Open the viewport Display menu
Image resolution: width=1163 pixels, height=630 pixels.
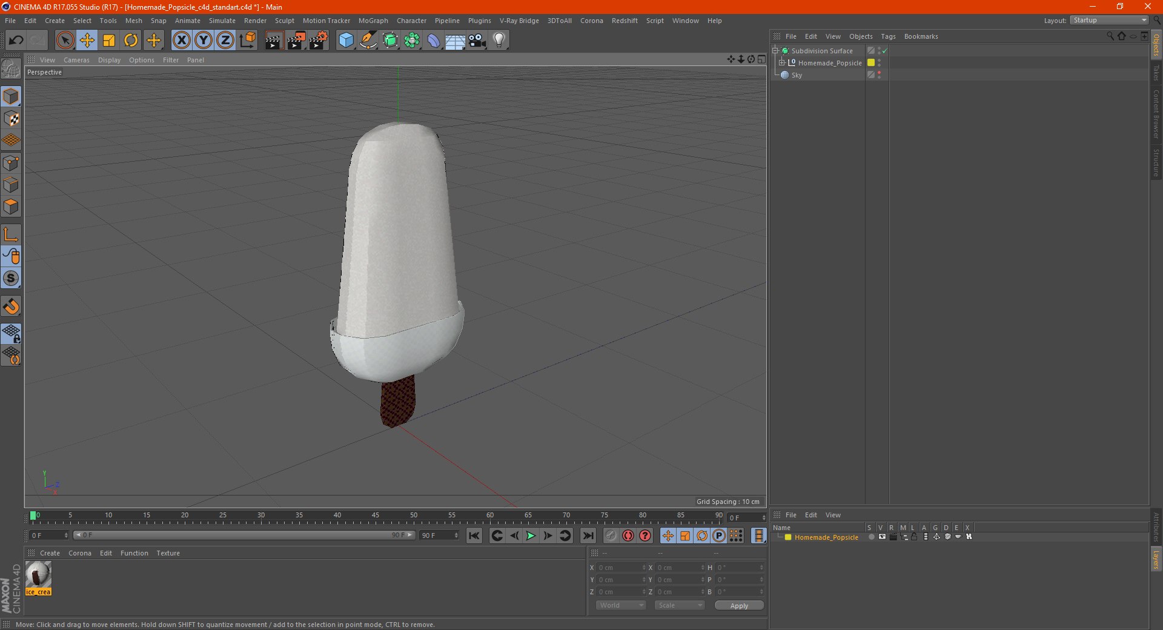click(x=109, y=60)
